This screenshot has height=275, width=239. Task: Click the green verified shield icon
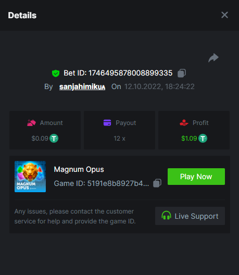(x=56, y=73)
